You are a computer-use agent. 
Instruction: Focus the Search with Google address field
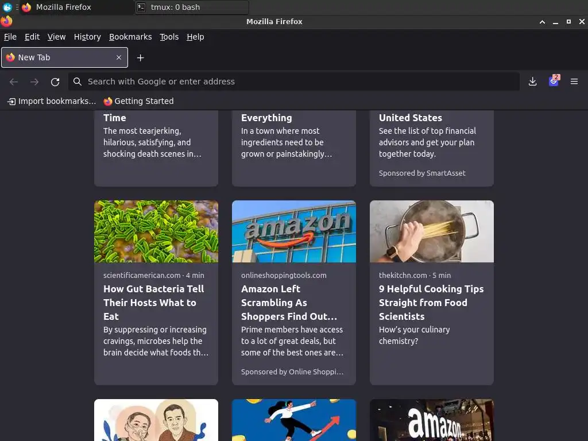tap(293, 82)
